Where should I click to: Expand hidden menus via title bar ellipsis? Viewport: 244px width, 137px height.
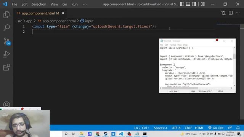click(x=85, y=4)
